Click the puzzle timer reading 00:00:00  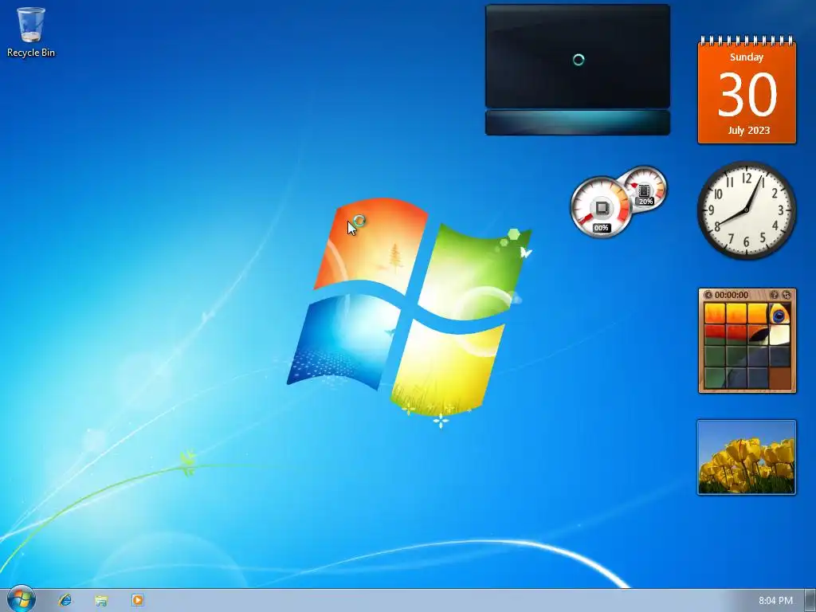pyautogui.click(x=732, y=295)
